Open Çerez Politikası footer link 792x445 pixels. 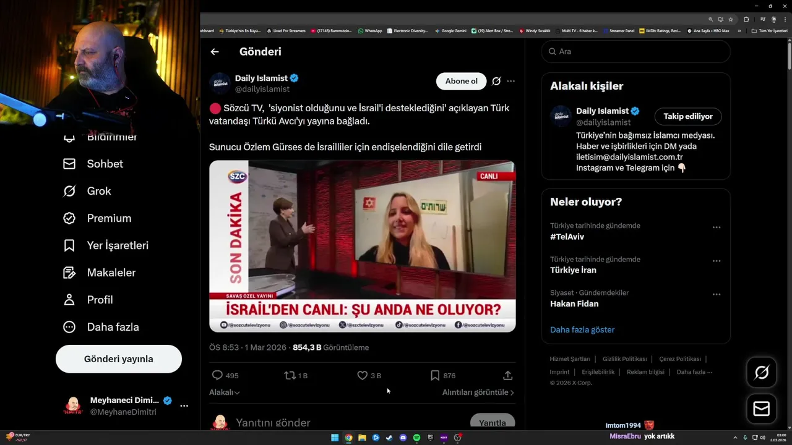[680, 359]
